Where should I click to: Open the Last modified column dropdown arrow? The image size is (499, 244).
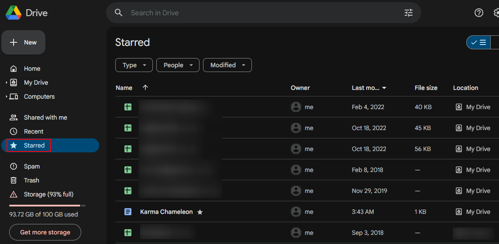point(384,88)
